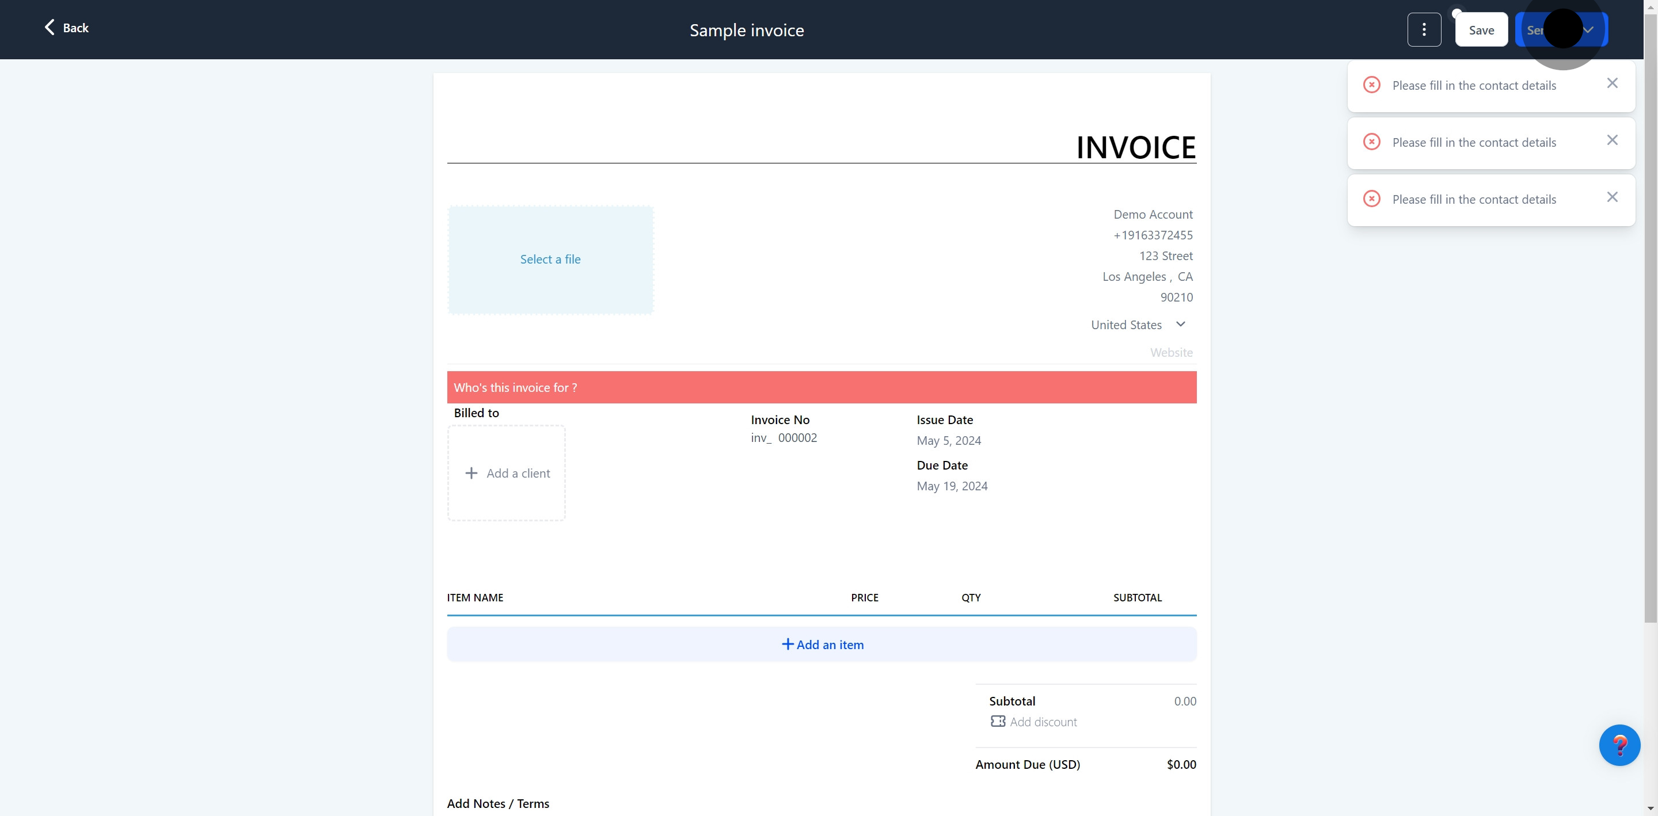This screenshot has width=1658, height=816.
Task: Click the blue help question mark icon
Action: pyautogui.click(x=1619, y=745)
